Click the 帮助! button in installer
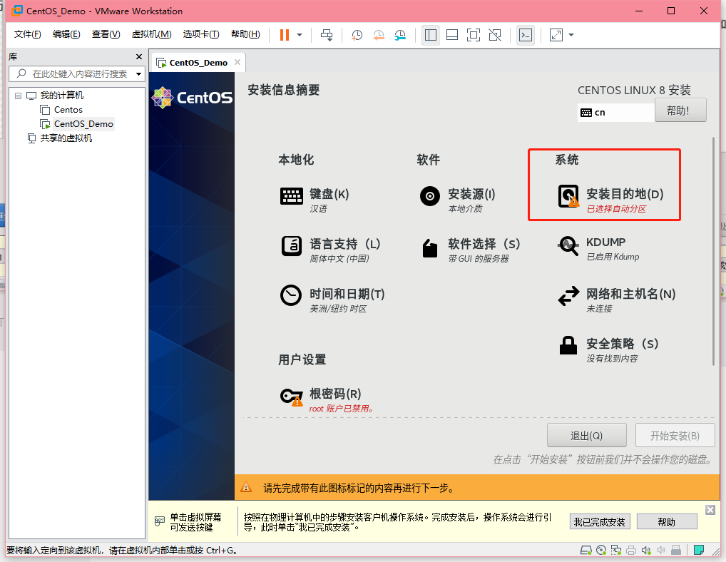The height and width of the screenshot is (562, 726). (x=680, y=110)
